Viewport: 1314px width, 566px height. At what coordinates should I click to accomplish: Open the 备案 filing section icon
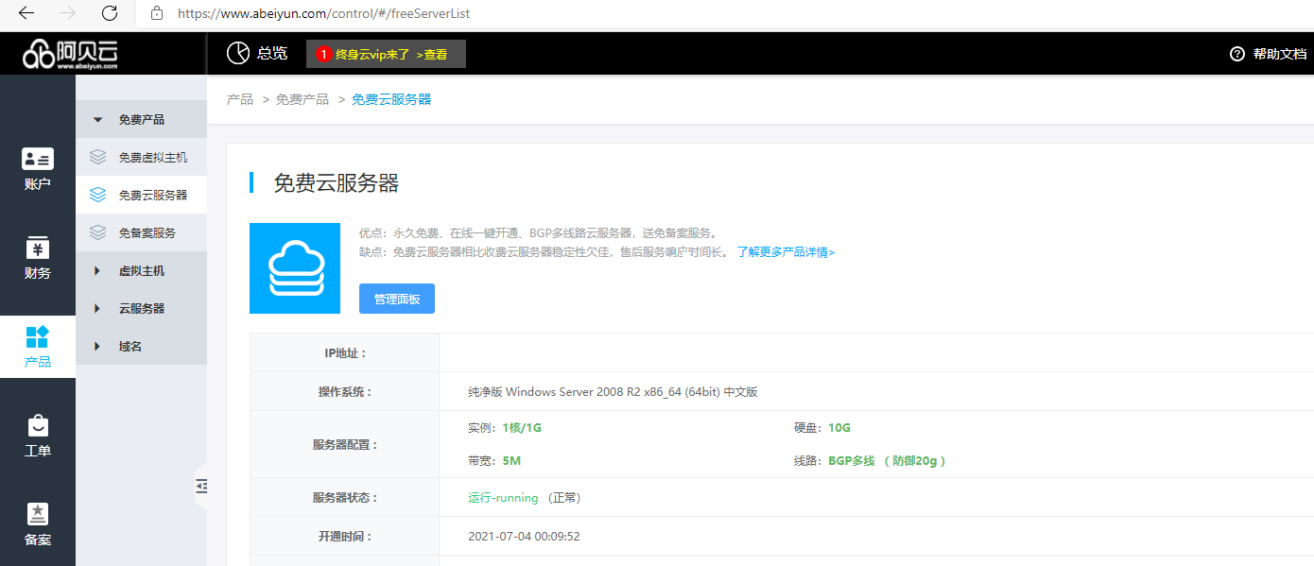[x=38, y=515]
